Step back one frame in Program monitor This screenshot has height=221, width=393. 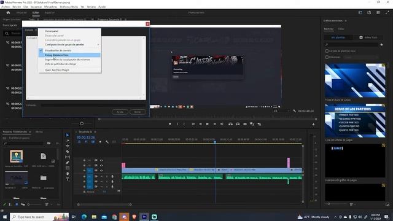[200, 124]
